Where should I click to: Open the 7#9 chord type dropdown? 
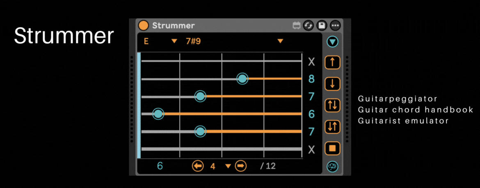tap(280, 41)
